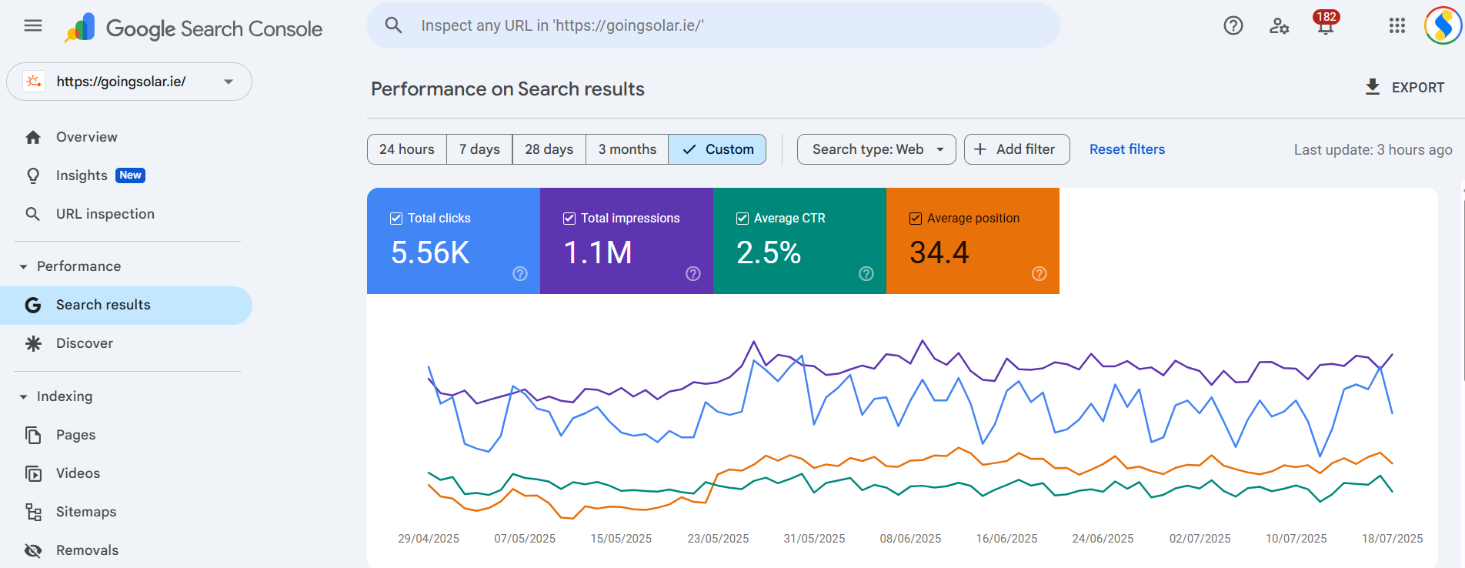Screen dimensions: 1465x568
Task: Open Sitemaps in the sidebar
Action: pyautogui.click(x=86, y=512)
